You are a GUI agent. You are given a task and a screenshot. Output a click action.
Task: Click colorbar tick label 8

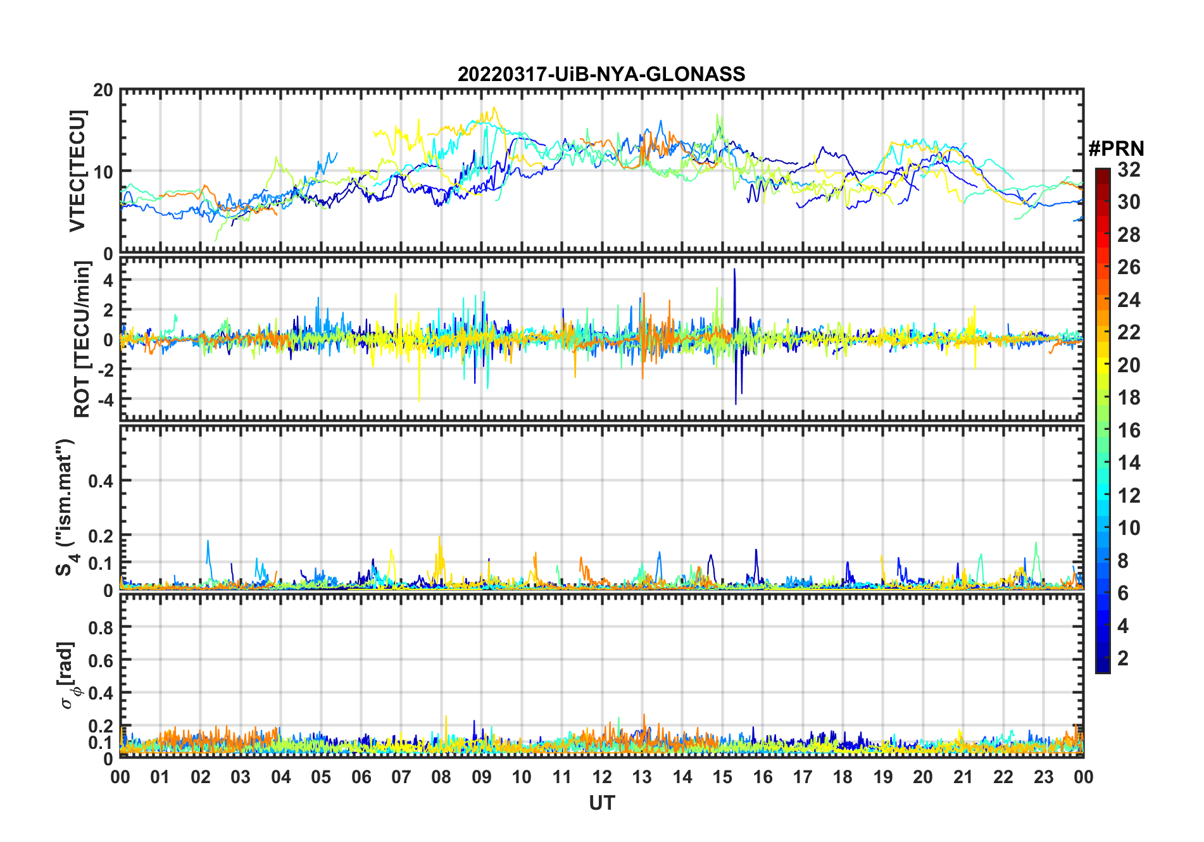tap(1123, 561)
